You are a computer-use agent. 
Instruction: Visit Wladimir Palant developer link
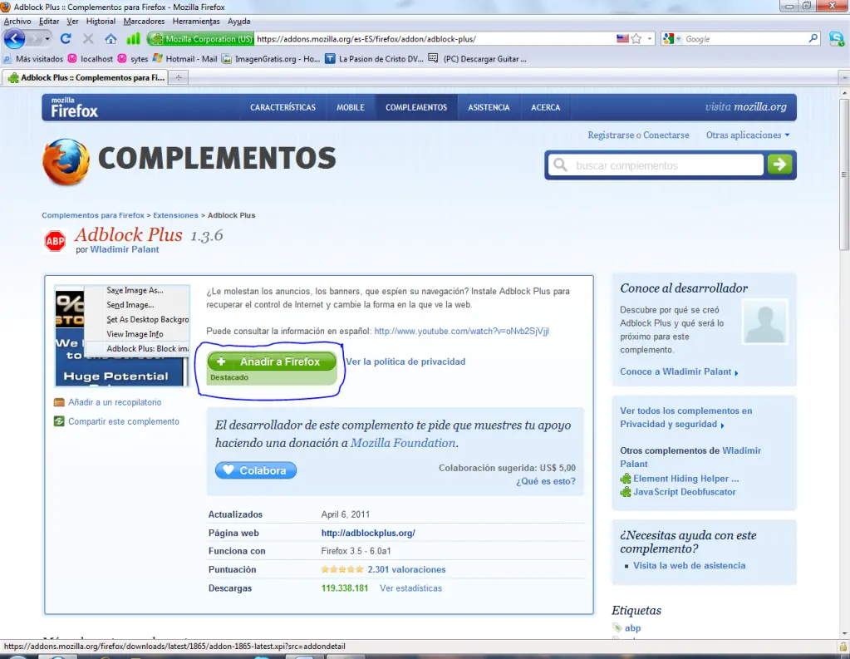[x=124, y=248]
